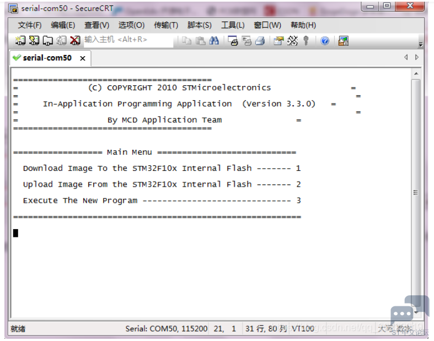Screen dimensions: 434x341
Task: Click the COPYRIGHT 2010 STMicroelectronics line
Action: point(179,88)
